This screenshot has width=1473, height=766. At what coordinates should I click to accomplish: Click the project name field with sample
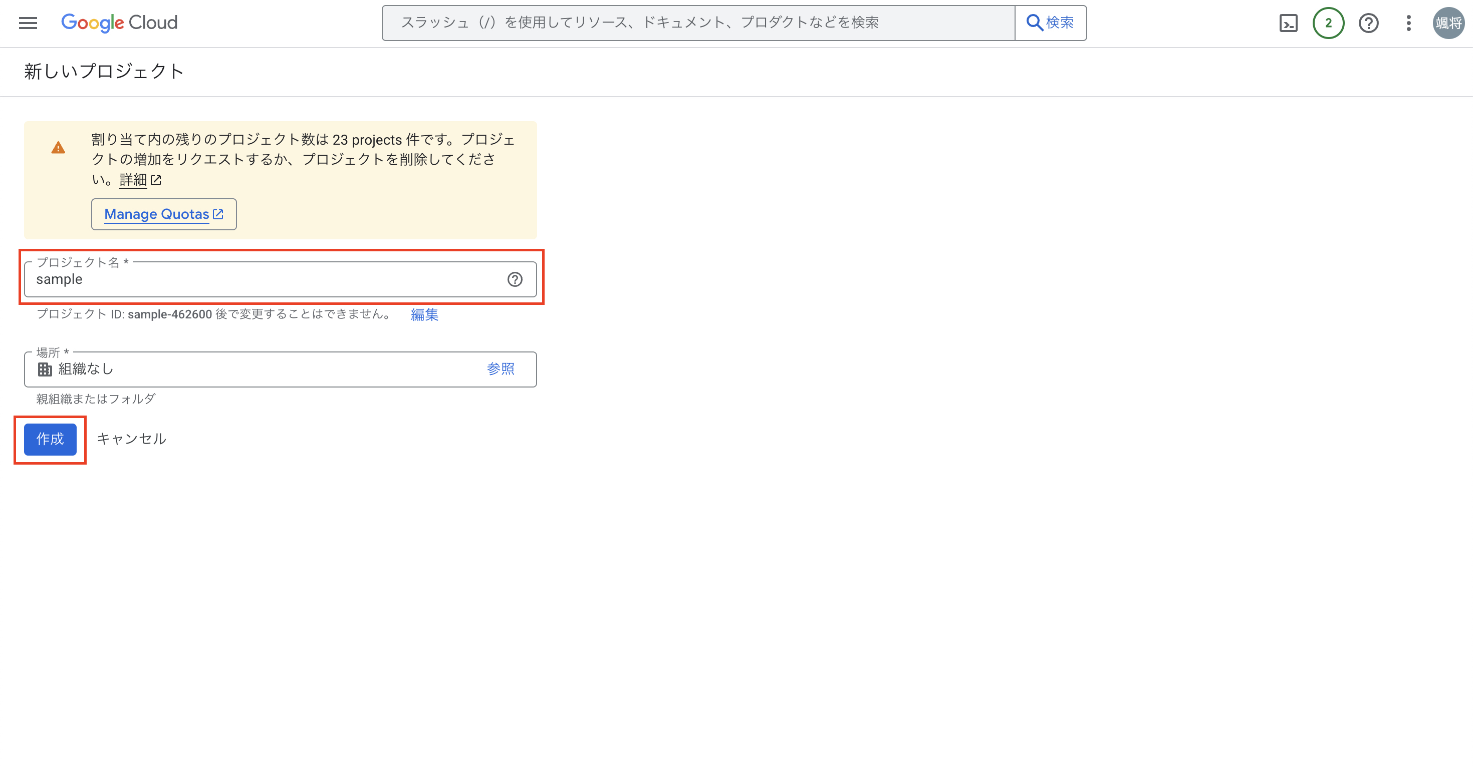tap(281, 279)
